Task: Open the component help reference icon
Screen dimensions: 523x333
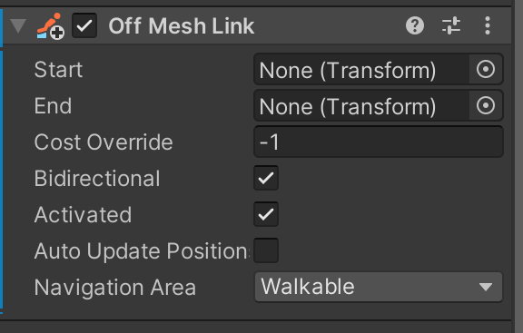Action: tap(415, 25)
